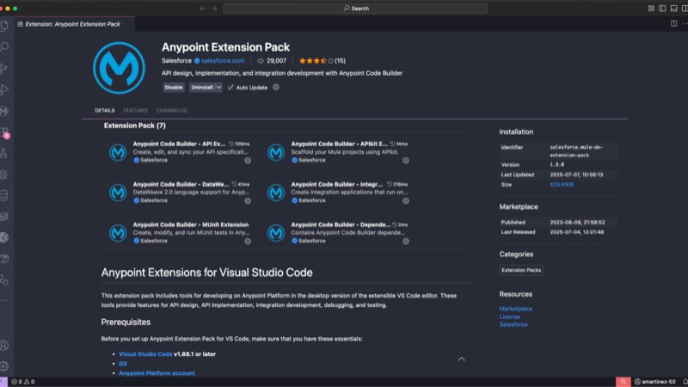The width and height of the screenshot is (688, 387).
Task: Open Anypoint Code Builder - APIkit E... item
Action: pos(338,152)
